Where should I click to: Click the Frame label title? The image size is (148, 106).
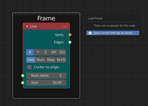click(46, 18)
